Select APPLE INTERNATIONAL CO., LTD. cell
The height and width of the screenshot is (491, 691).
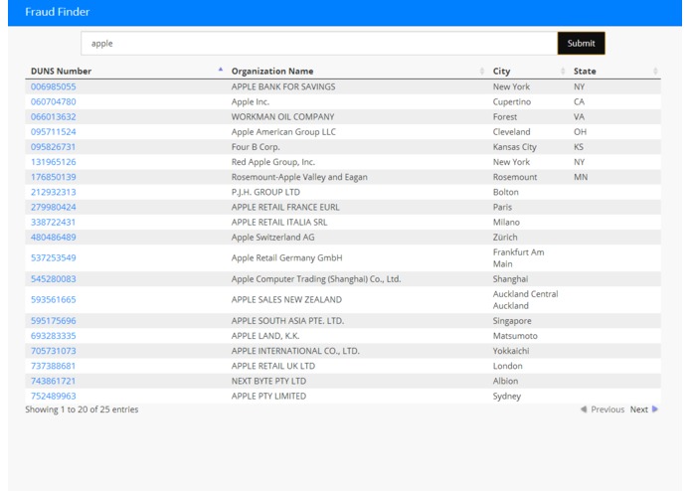tap(295, 351)
